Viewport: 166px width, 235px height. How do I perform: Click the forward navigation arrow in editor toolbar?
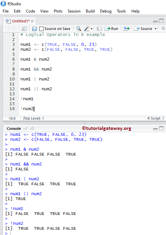(x=14, y=29)
